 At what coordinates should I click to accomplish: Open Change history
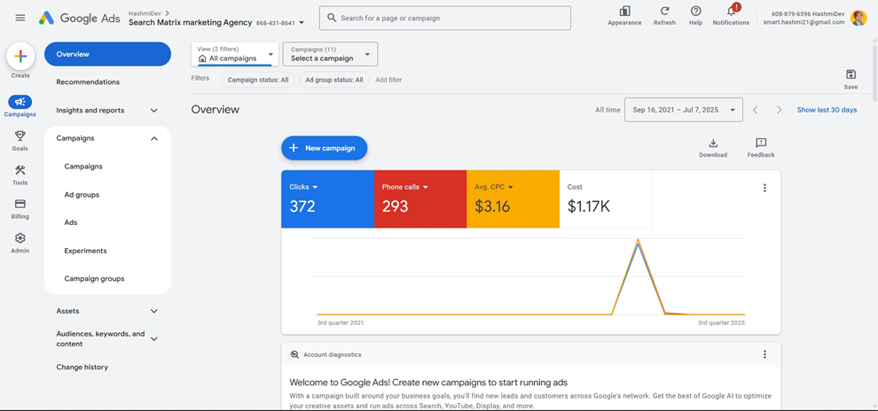(x=82, y=368)
